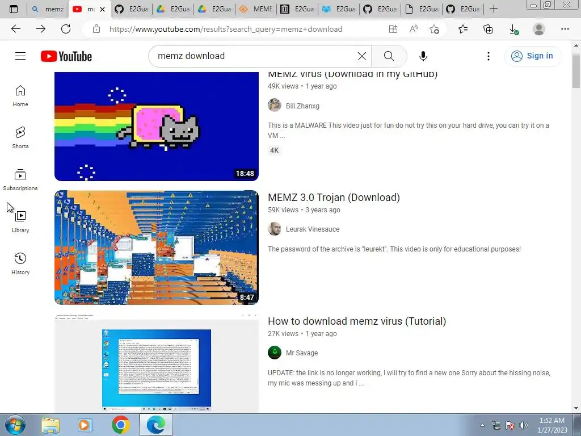581x436 pixels.
Task: Switch to the MEME tab
Action: coord(256,9)
